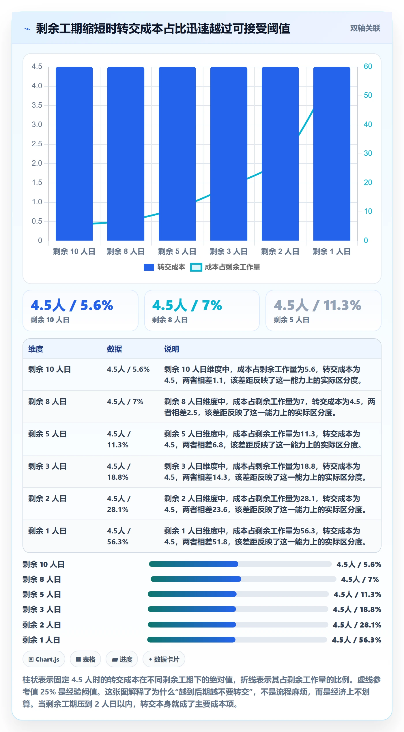Click right axis tick label 60
The image size is (404, 732).
368,66
